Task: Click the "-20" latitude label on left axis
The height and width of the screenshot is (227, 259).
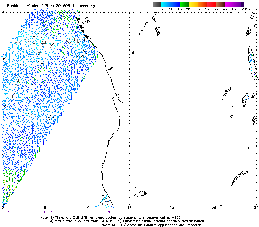Action: tap(3, 205)
